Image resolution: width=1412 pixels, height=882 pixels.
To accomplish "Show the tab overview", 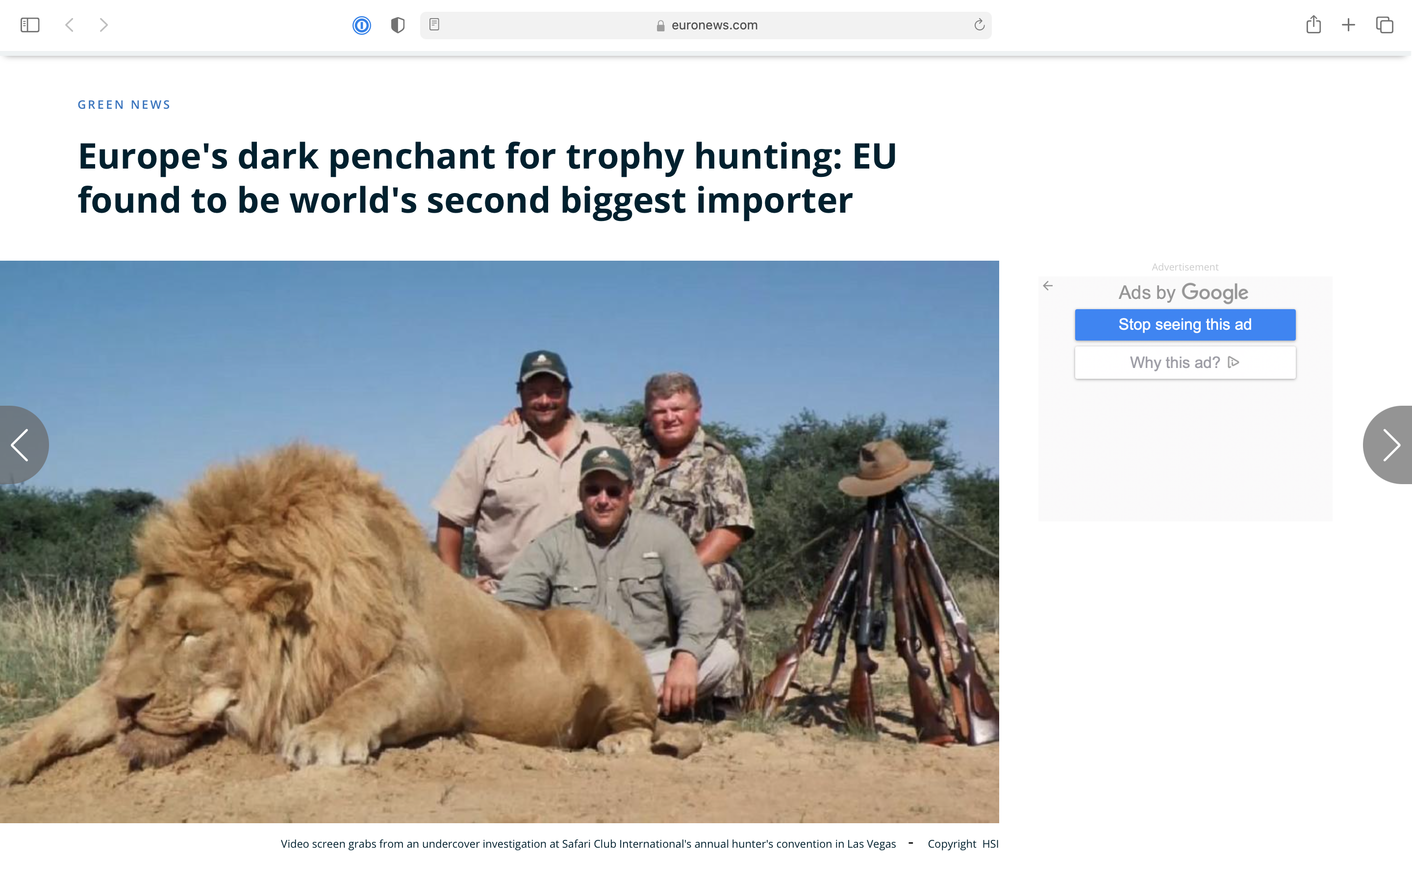I will pyautogui.click(x=1385, y=25).
